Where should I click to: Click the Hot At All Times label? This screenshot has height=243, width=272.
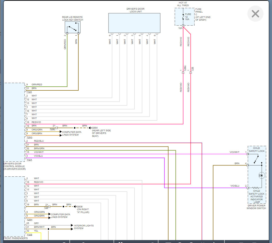183,4
